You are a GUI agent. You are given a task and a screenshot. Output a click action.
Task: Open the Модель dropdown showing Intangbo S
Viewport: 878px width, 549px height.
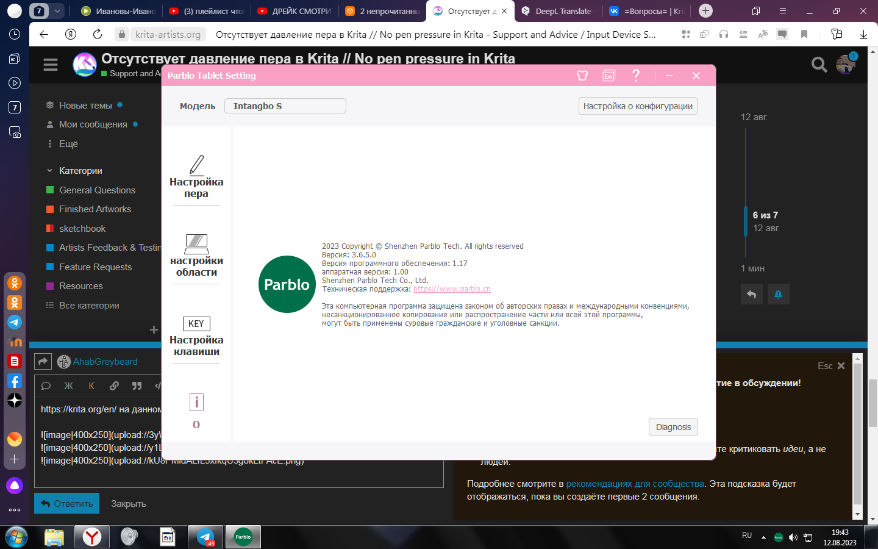pyautogui.click(x=285, y=106)
